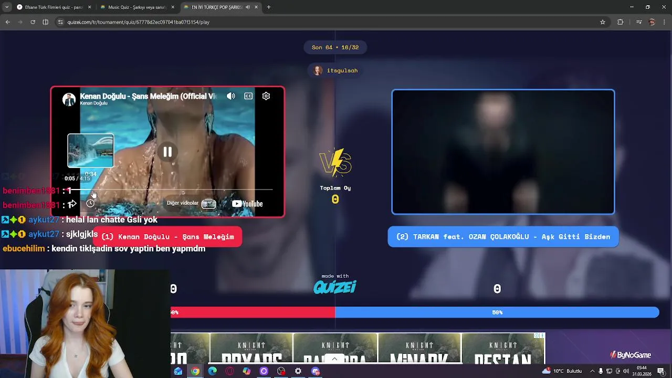
Task: Click the Knight Online ad banner
Action: [358, 348]
